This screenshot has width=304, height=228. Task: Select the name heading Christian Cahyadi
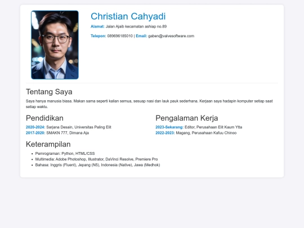128,16
